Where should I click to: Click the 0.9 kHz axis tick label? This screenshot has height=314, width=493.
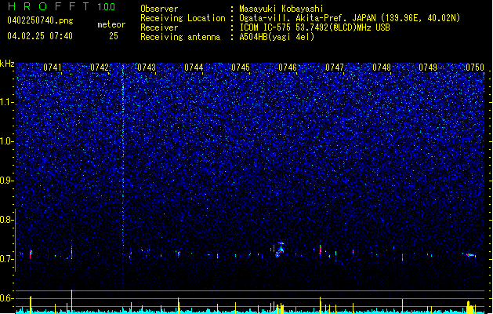coord(7,181)
